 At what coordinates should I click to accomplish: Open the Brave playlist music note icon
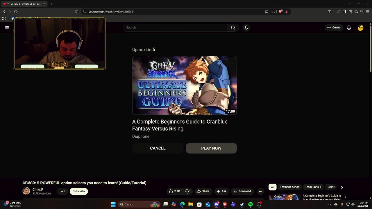pos(339,12)
